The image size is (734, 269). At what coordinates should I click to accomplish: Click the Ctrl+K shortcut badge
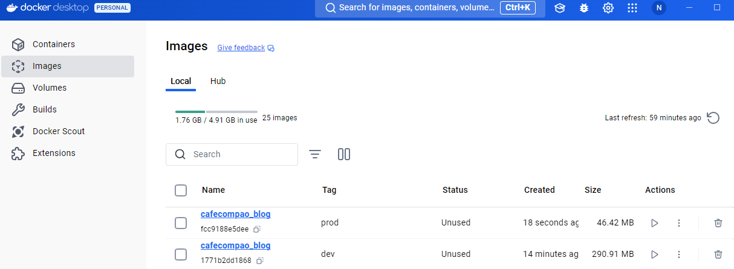(x=518, y=8)
